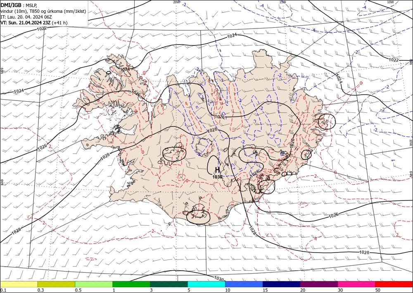This screenshot has height=293, width=413.
Task: Click the 66N latitude label on left edge
Action: [x=2, y=71]
